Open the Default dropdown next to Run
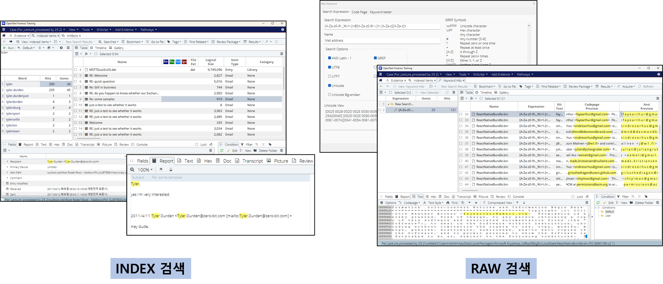The image size is (663, 284). click(26, 48)
